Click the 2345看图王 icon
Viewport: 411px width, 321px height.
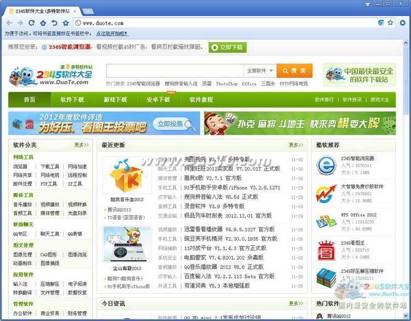click(326, 250)
